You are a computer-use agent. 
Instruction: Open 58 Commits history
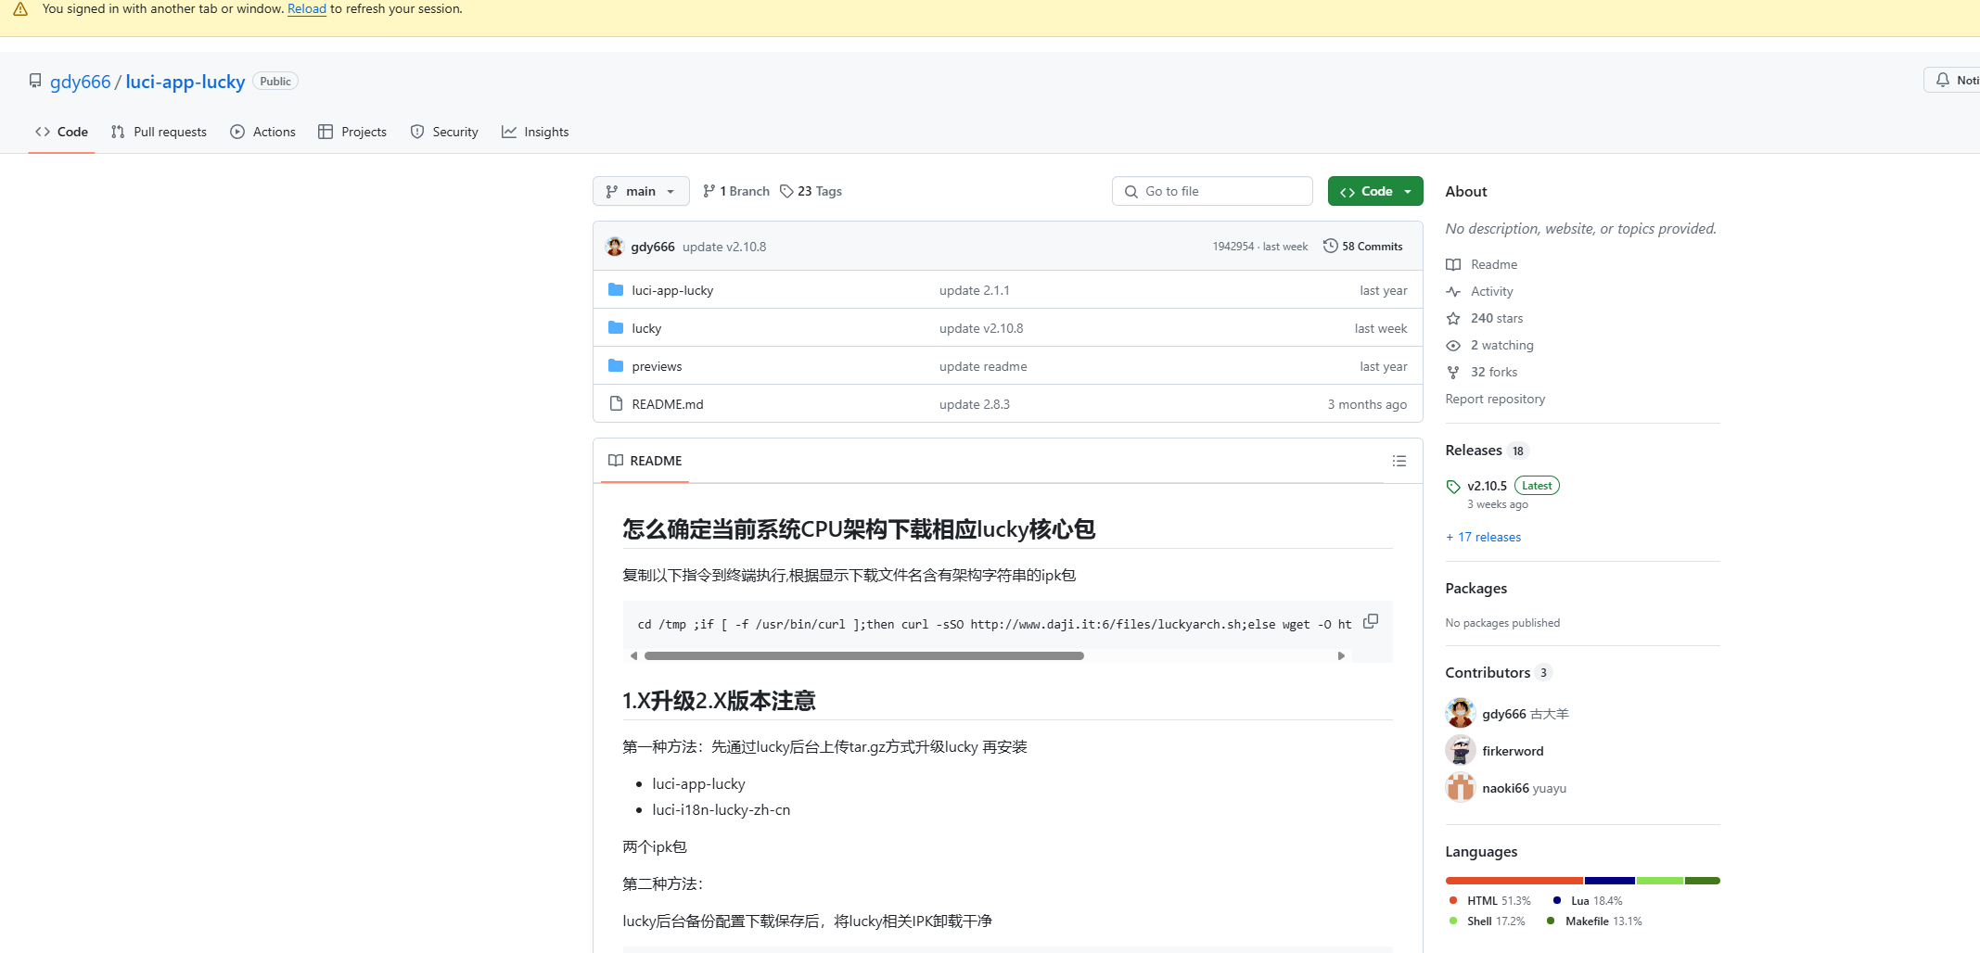pos(1362,247)
